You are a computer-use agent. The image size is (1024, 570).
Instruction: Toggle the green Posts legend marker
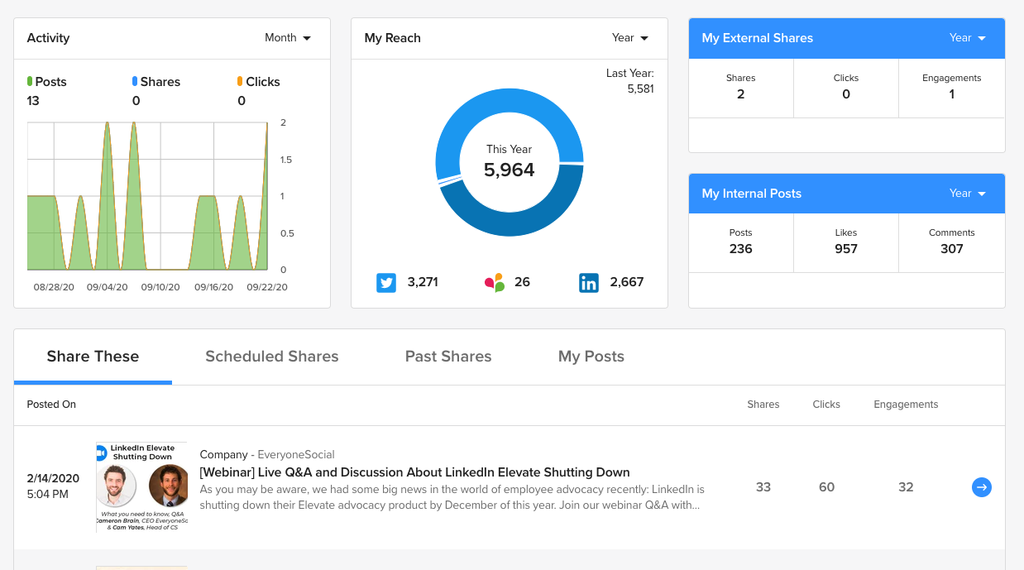click(x=30, y=81)
